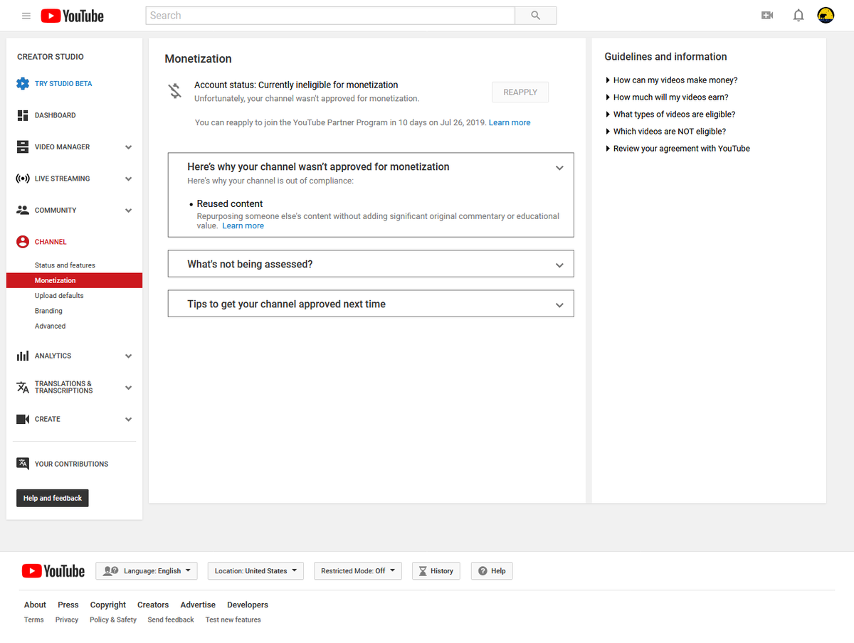Click the Try Studio Beta gear icon

point(23,83)
